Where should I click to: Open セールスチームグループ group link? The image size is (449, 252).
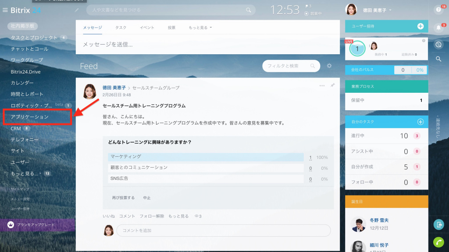tap(156, 87)
